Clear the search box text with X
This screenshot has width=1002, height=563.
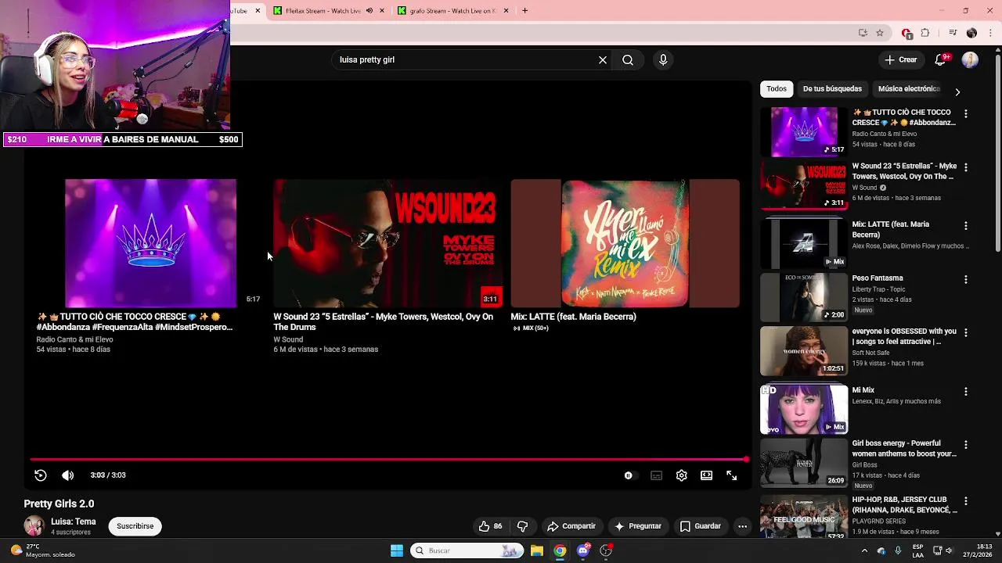click(x=603, y=59)
